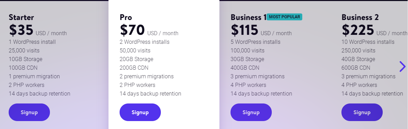Click the $35 price label

(x=21, y=30)
